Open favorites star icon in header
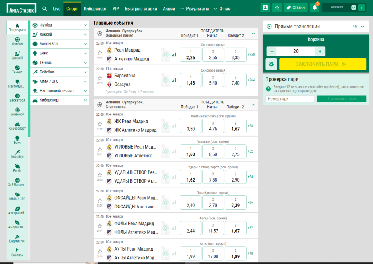This screenshot has height=264, width=373. coord(277,8)
